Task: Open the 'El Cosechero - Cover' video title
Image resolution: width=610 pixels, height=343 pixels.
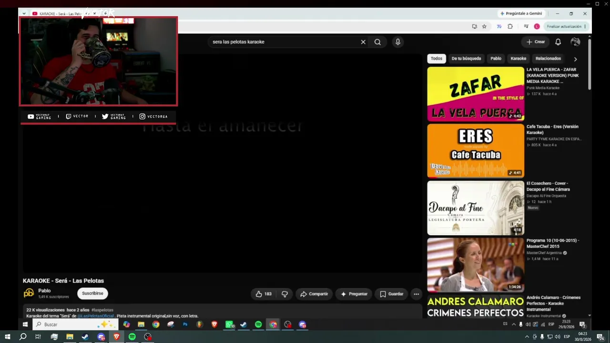Action: pyautogui.click(x=548, y=186)
